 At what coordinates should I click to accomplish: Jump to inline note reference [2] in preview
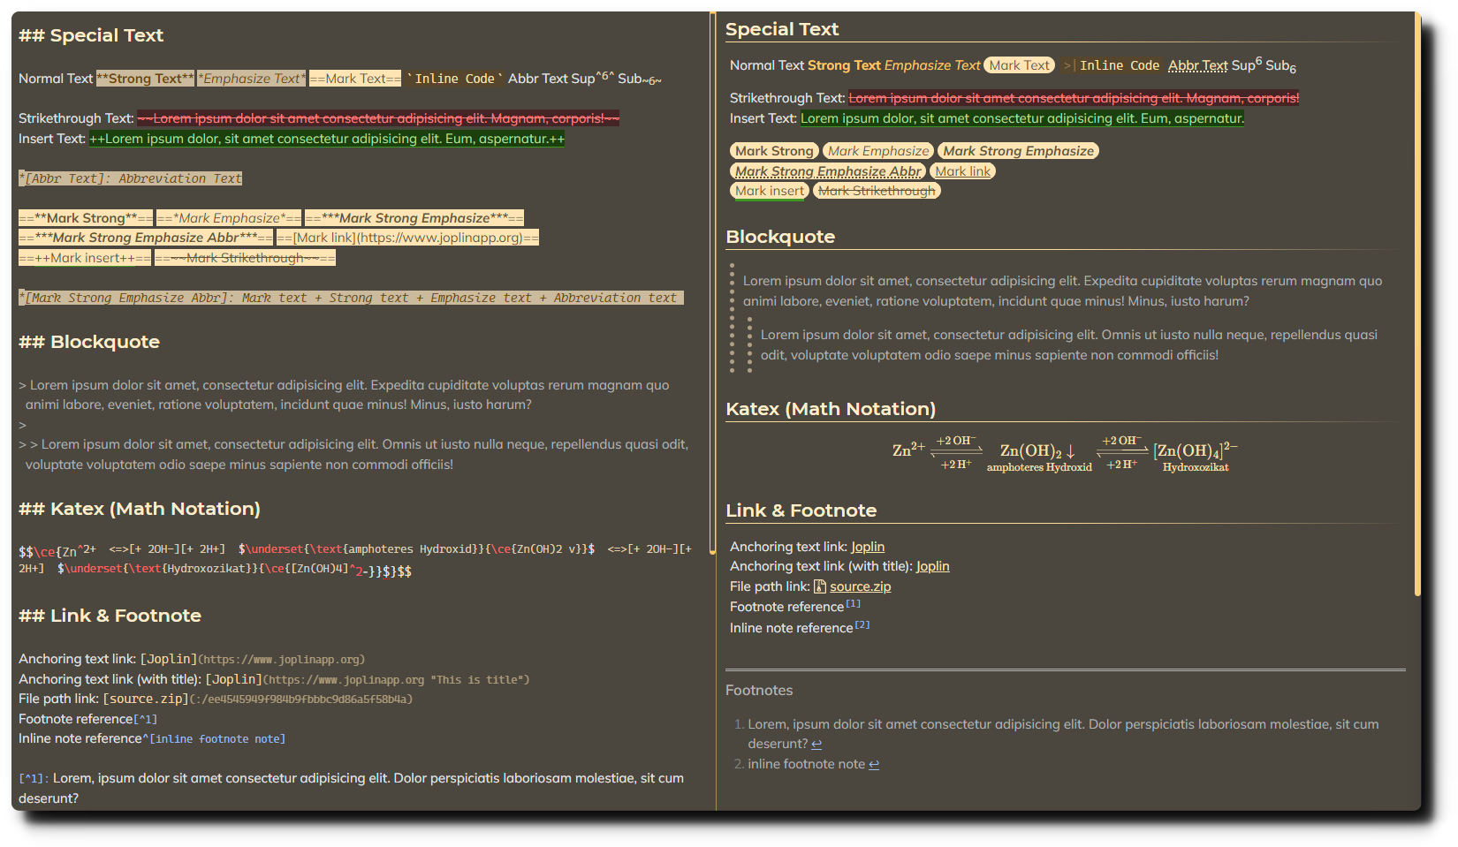[862, 624]
